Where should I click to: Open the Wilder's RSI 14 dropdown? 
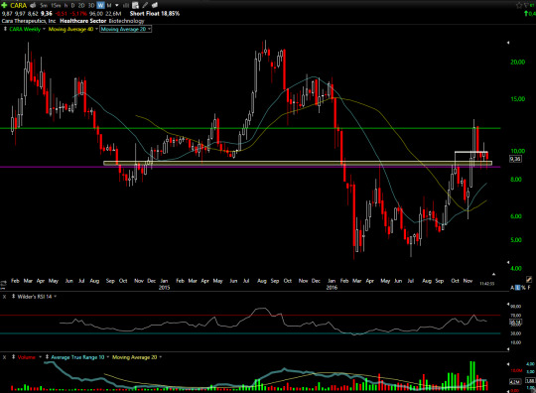pos(55,297)
